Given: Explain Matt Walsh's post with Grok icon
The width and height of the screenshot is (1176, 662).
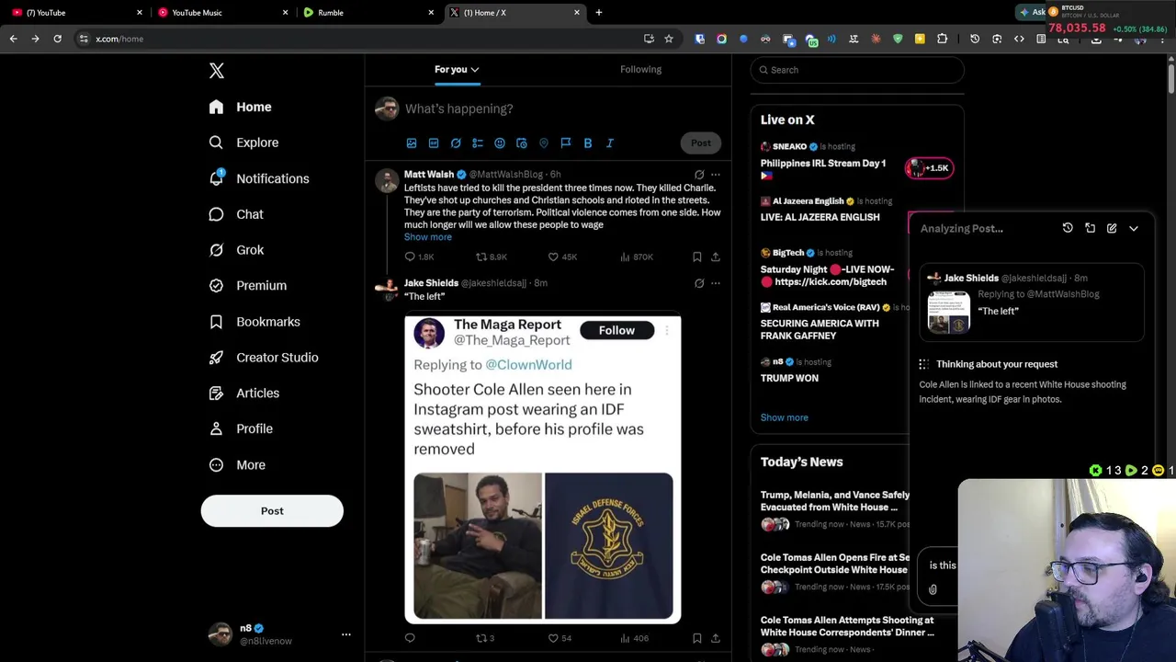Looking at the screenshot, I should click(699, 174).
